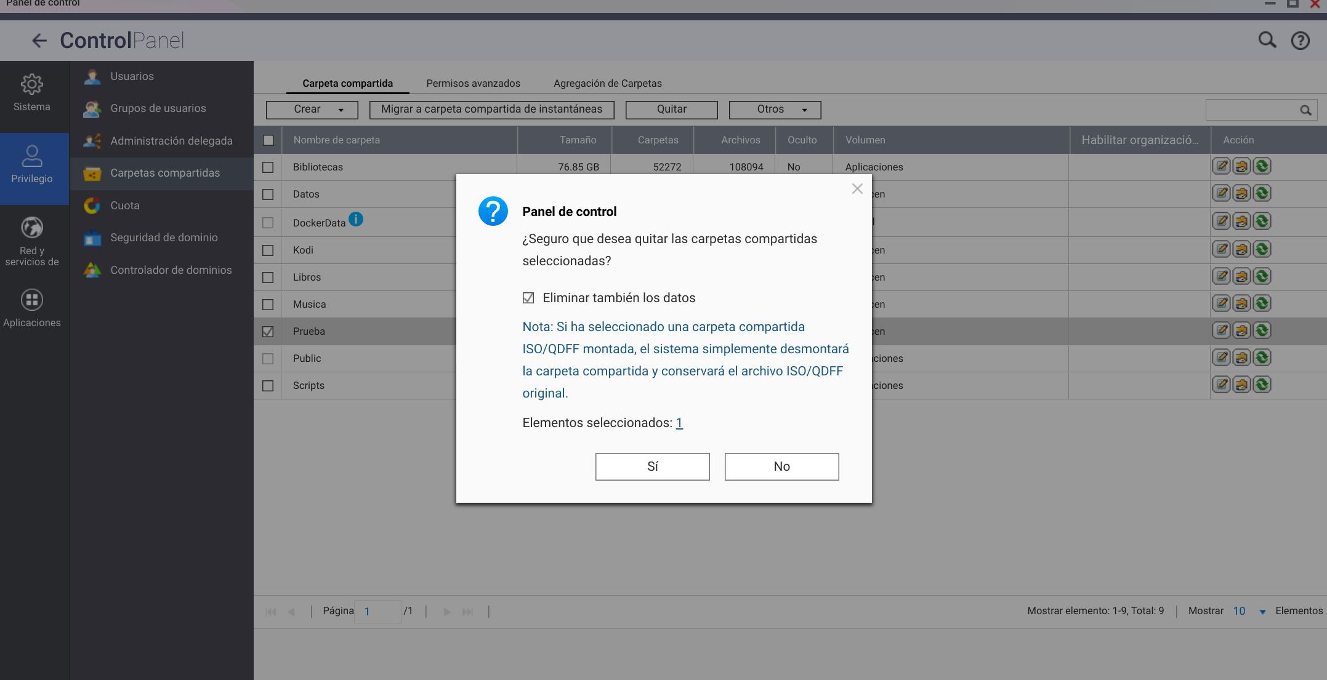Click the DockerData info icon
Viewport: 1327px width, 680px height.
[x=356, y=219]
